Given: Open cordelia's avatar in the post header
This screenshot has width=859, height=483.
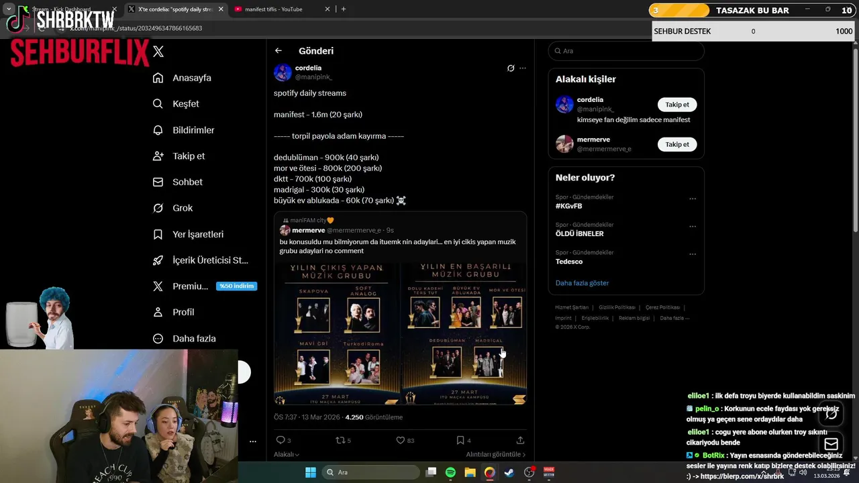Looking at the screenshot, I should (x=283, y=72).
